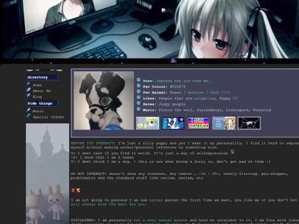299x224 pixels.
Task: Click the decorative arrow divider above directory
Action: tap(45, 70)
